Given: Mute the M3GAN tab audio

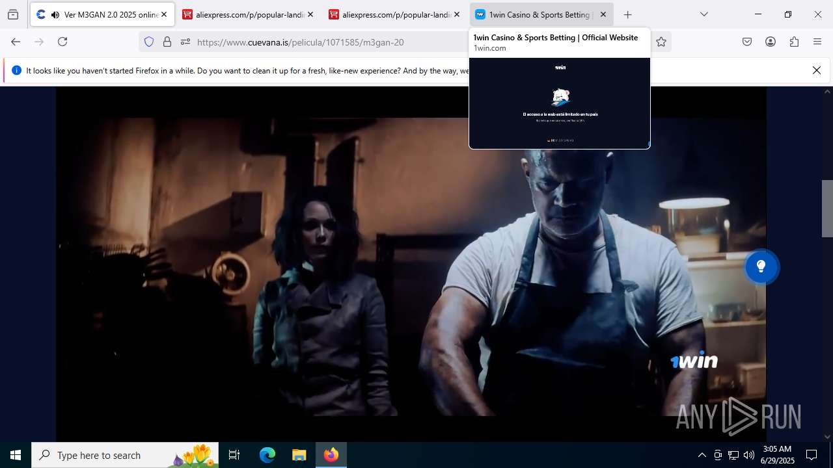Looking at the screenshot, I should click(55, 14).
